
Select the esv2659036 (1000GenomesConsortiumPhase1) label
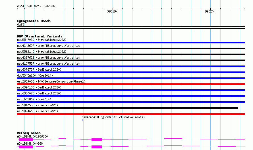point(51,81)
